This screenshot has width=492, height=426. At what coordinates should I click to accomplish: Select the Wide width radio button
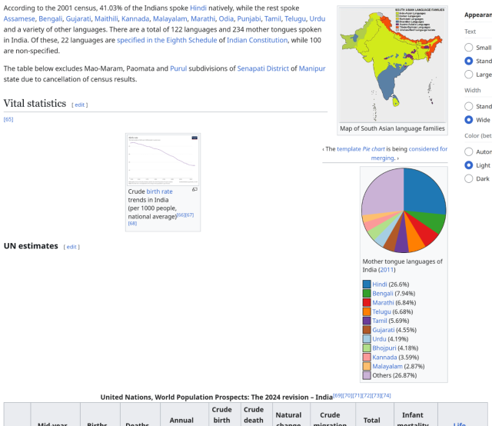469,120
